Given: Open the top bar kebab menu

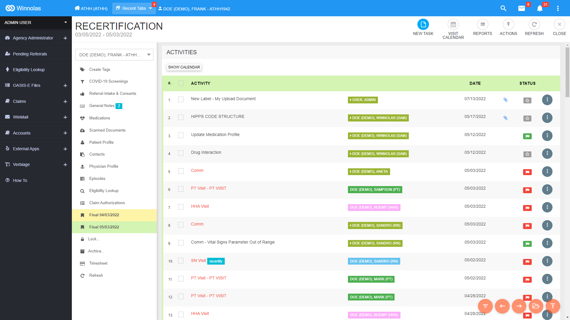Looking at the screenshot, I should (558, 8).
